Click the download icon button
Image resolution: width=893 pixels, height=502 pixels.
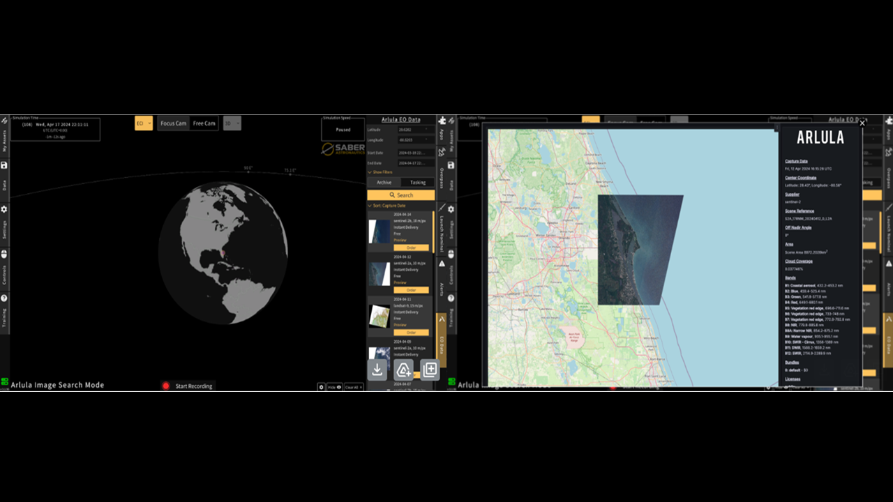pyautogui.click(x=377, y=370)
